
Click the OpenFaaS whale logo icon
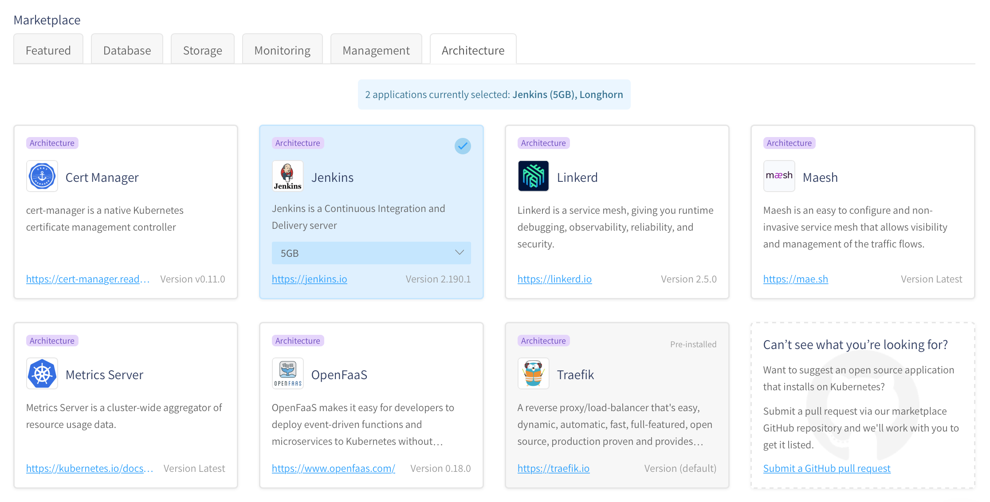(288, 373)
